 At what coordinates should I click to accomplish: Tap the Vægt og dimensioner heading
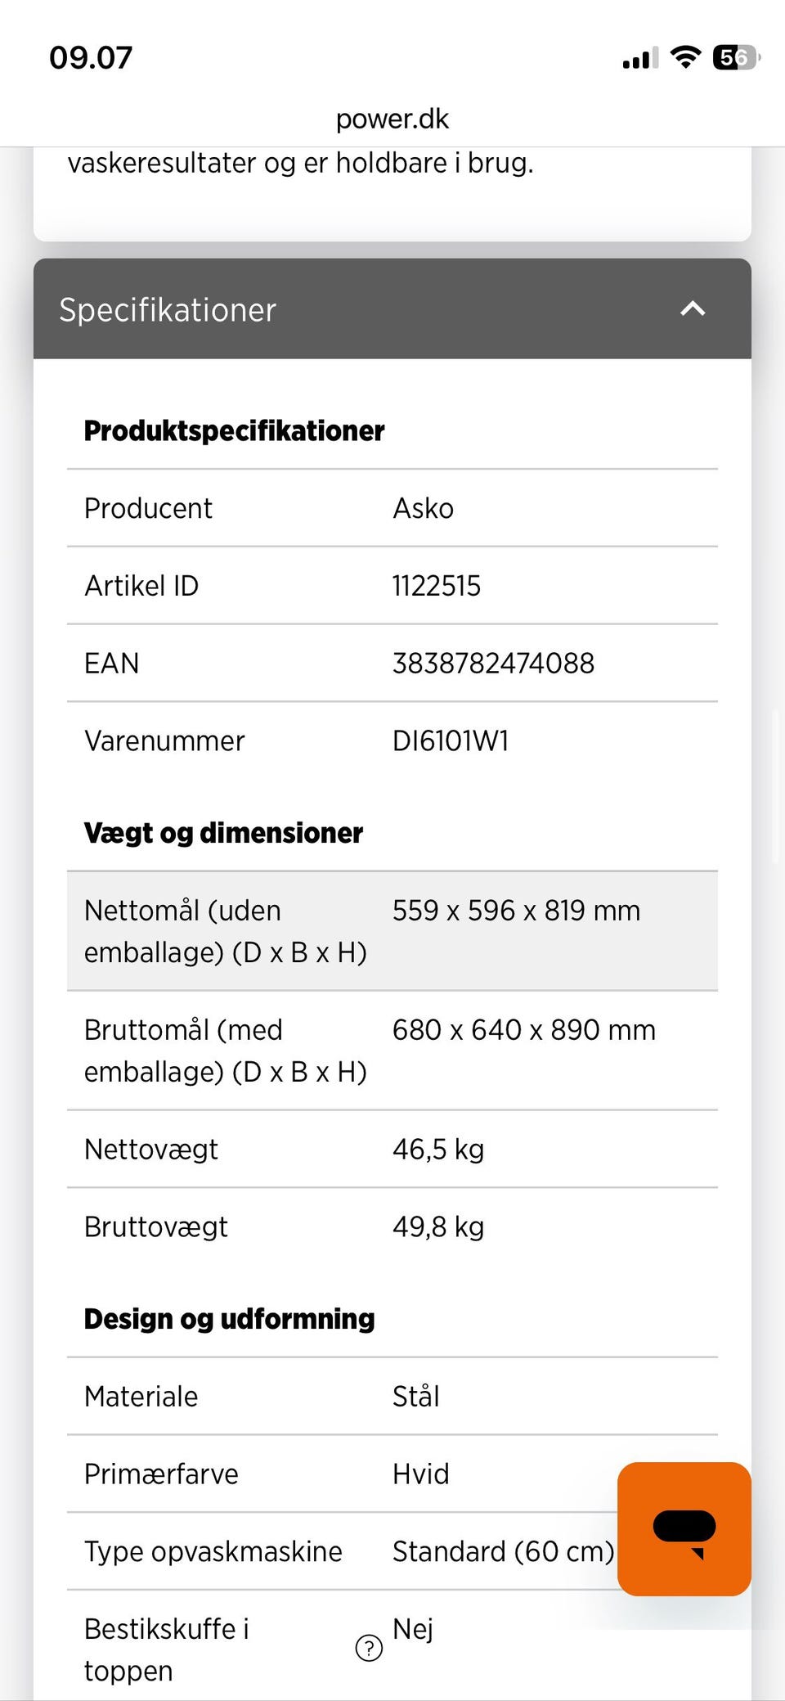point(223,833)
